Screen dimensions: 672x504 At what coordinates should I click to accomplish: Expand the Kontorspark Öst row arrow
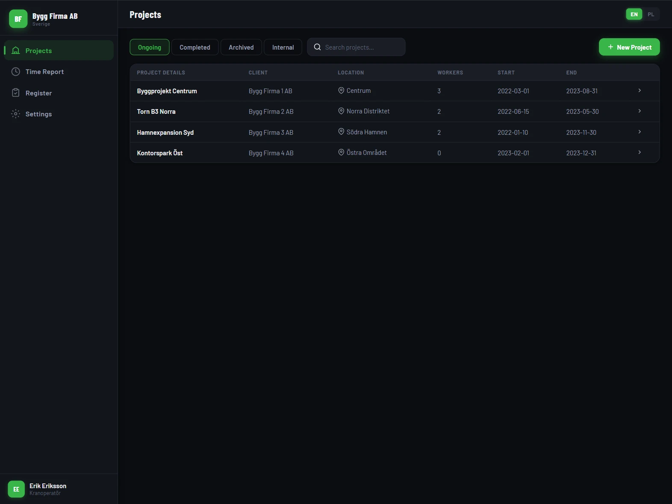pyautogui.click(x=640, y=152)
